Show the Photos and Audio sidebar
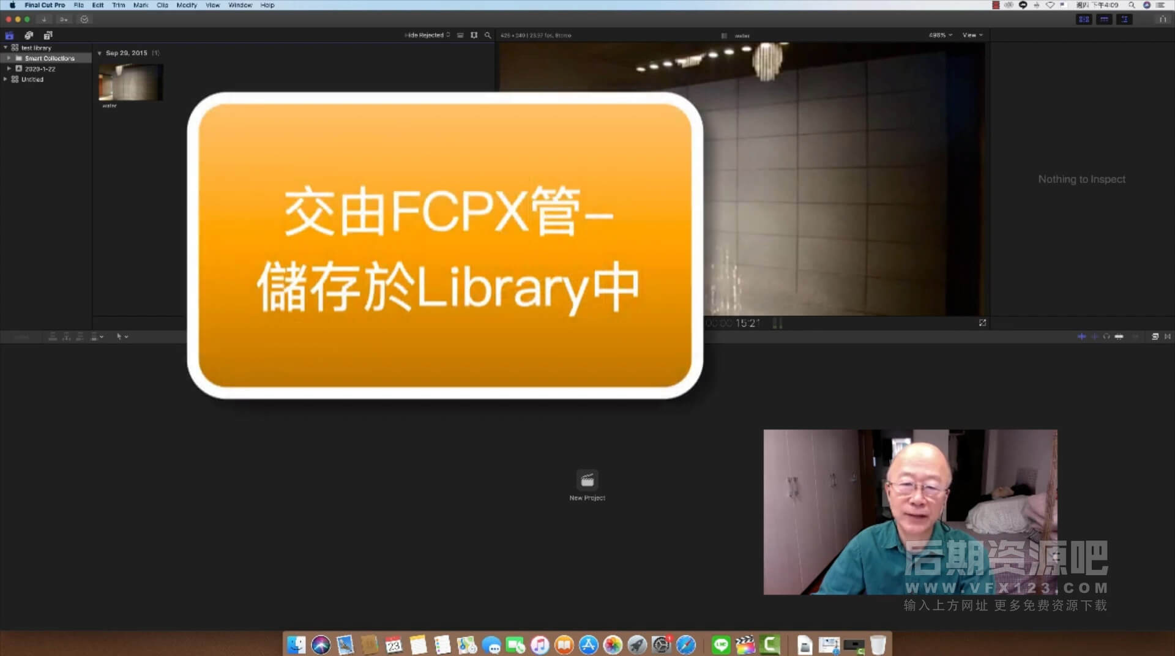Viewport: 1175px width, 656px height. coord(29,35)
